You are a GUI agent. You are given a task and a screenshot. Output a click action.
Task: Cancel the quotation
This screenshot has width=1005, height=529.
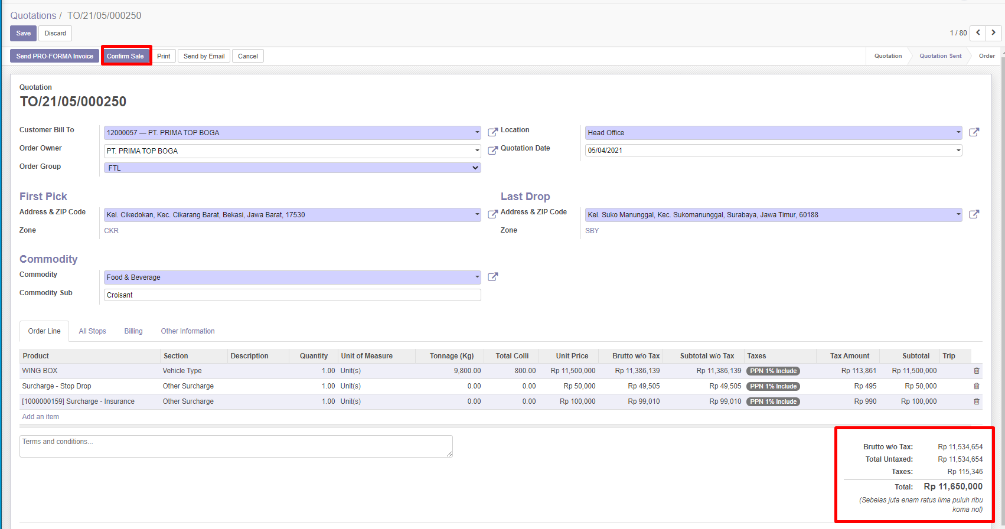point(248,56)
